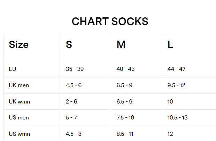Select the Size column header
Viewport: 216px width, 141px height.
[19, 45]
